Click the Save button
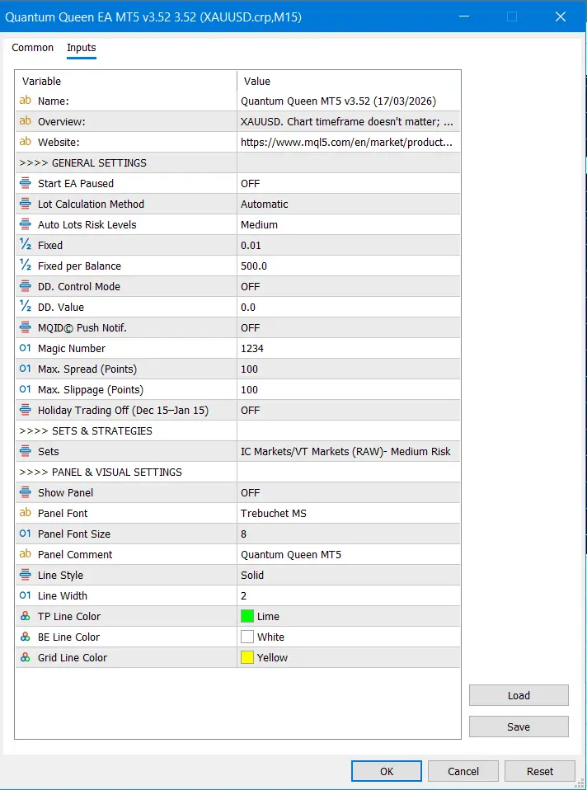The height and width of the screenshot is (790, 587). [x=519, y=727]
